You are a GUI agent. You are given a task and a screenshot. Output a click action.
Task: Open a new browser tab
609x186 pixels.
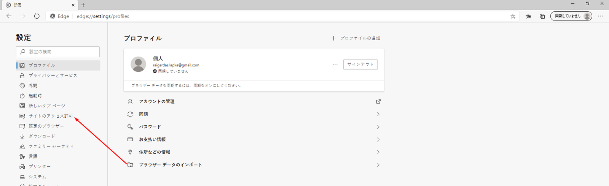pos(83,5)
